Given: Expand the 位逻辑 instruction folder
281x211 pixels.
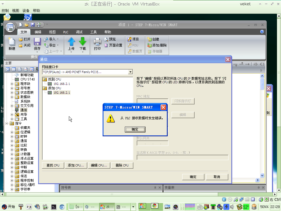Looking at the screenshot, I should (x=12, y=132).
